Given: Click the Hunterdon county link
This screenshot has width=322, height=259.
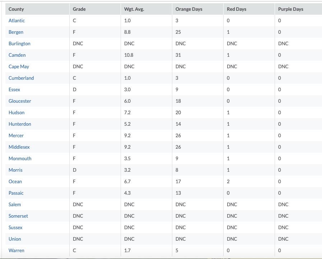Looking at the screenshot, I should [20, 124].
